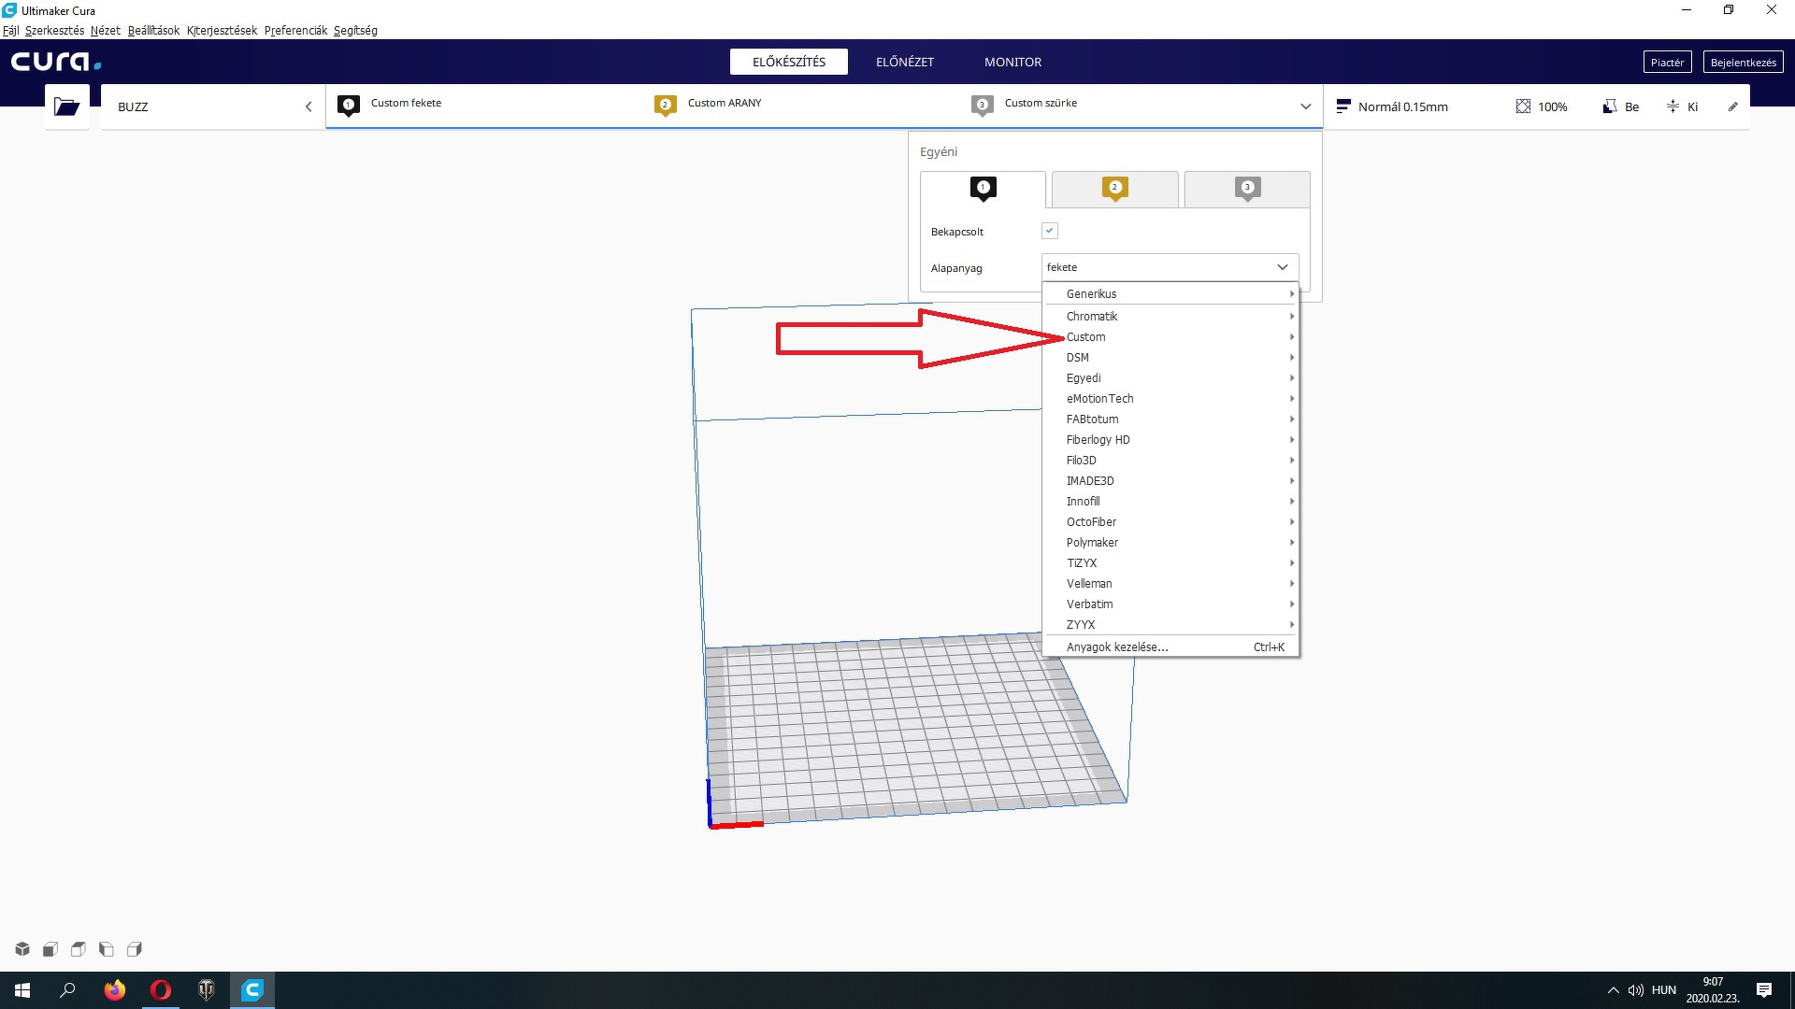Select the top view camera icon

(x=79, y=949)
